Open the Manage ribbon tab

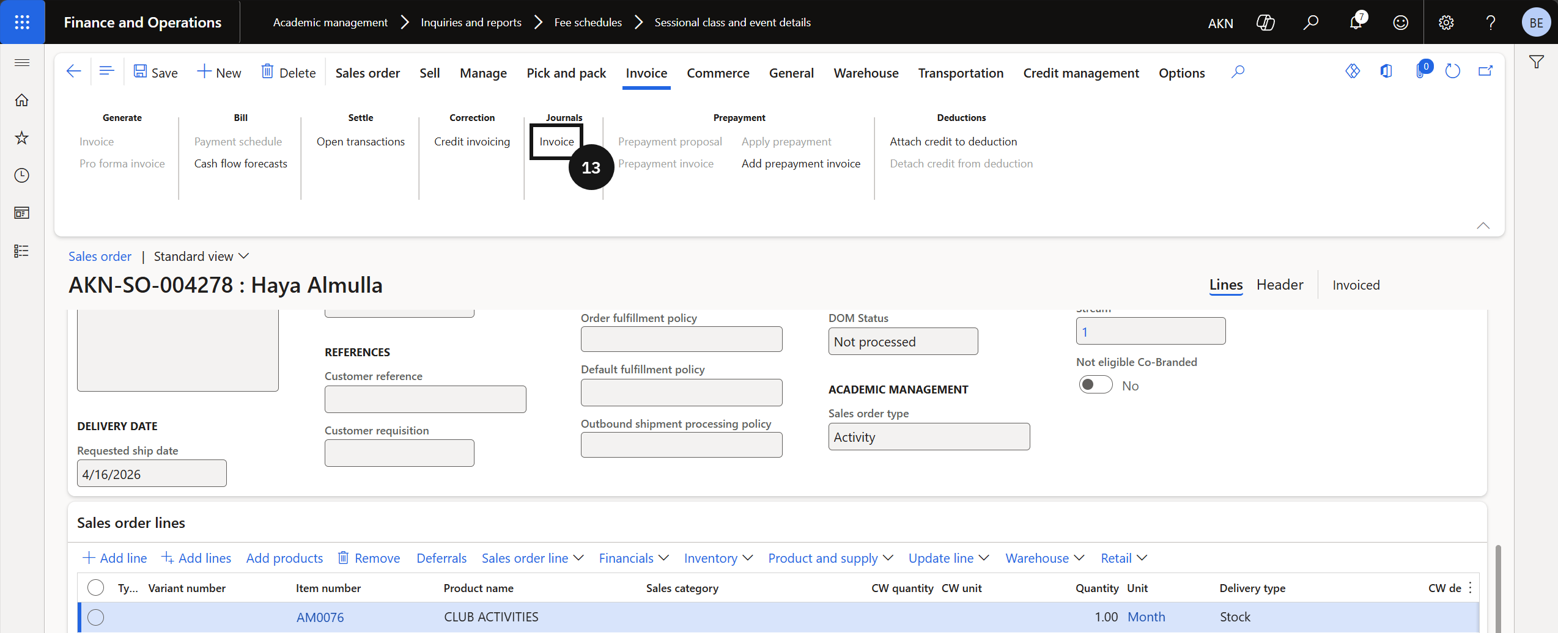(483, 73)
